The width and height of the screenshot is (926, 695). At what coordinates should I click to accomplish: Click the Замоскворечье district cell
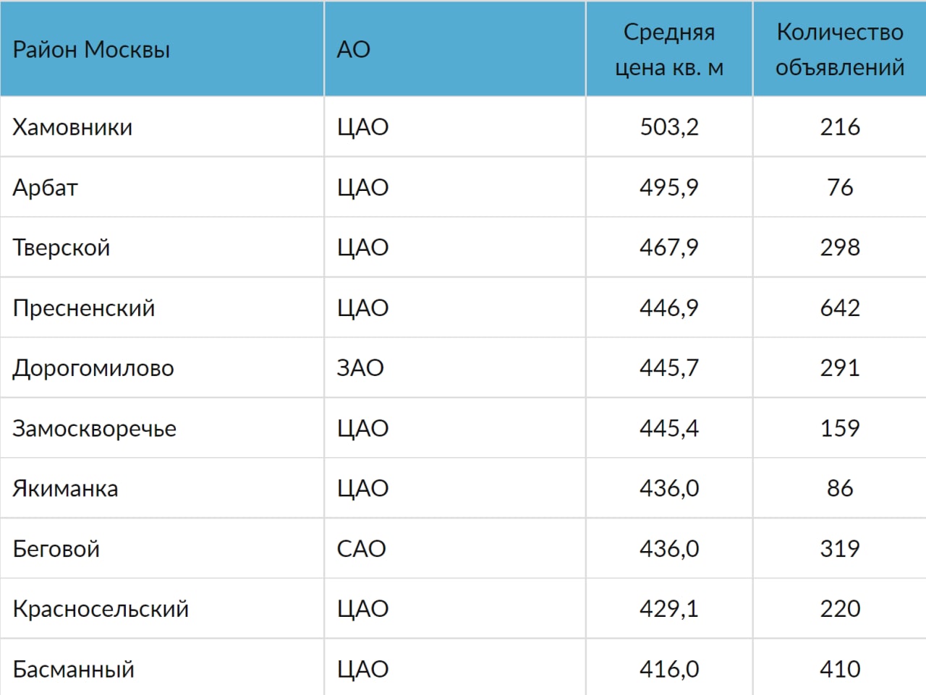tap(95, 429)
